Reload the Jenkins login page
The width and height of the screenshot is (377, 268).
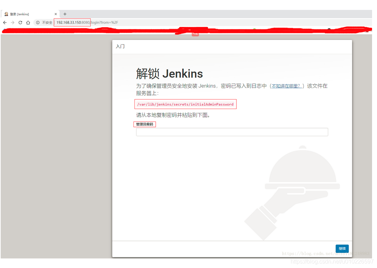tap(20, 23)
